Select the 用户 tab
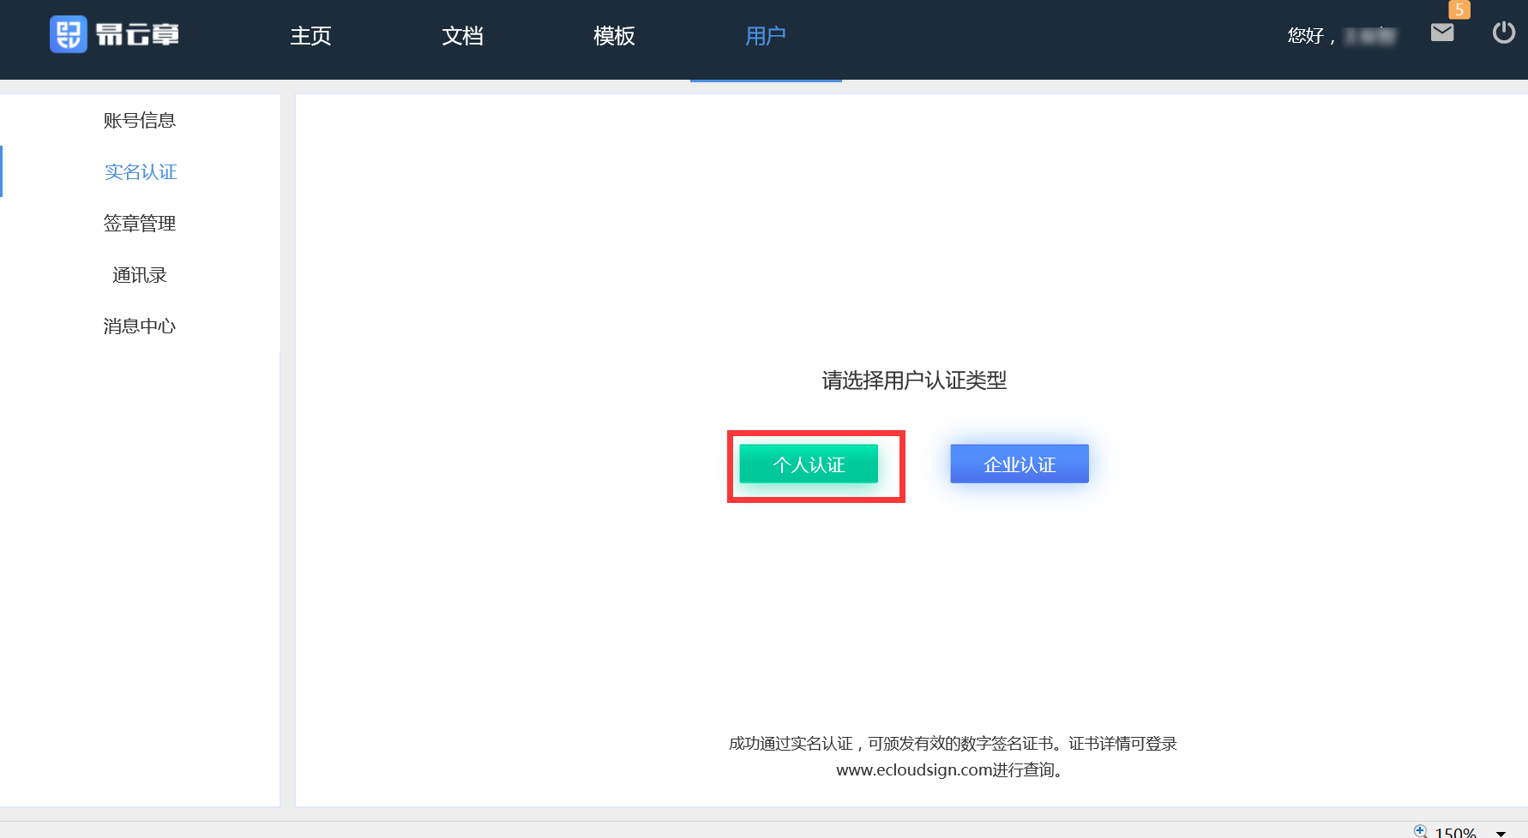 (x=766, y=36)
